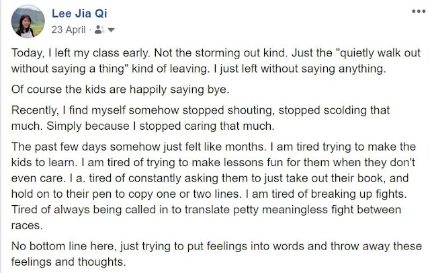Click the line starting 'hold on to their pen'
The image size is (430, 273).
[209, 194]
